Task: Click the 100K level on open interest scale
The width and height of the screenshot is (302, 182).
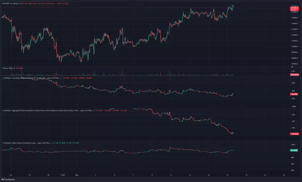Action: coord(293,145)
